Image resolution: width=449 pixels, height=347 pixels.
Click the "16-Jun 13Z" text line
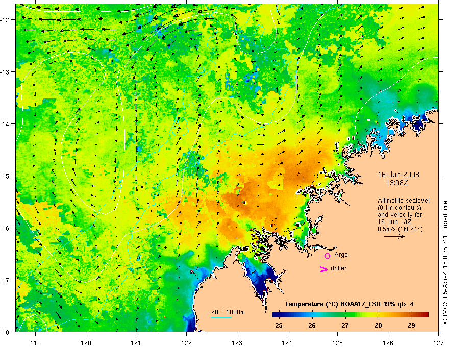(394, 222)
